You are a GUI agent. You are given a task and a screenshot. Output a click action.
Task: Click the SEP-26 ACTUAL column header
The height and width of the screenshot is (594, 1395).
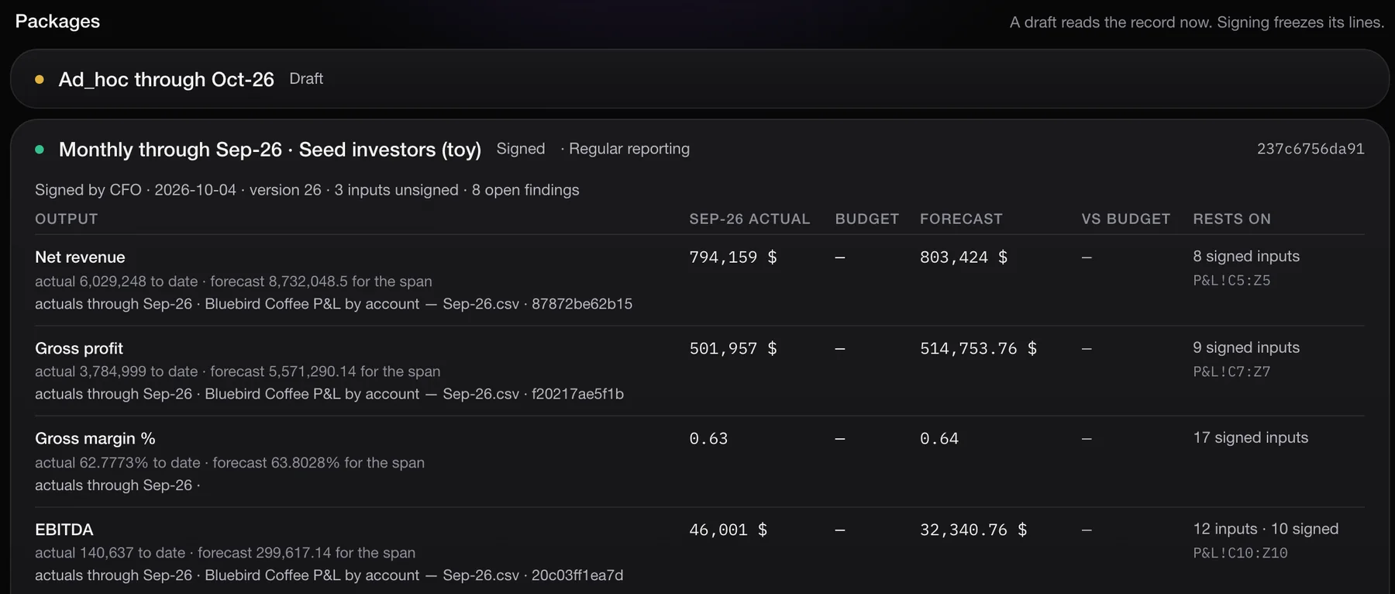pos(749,219)
